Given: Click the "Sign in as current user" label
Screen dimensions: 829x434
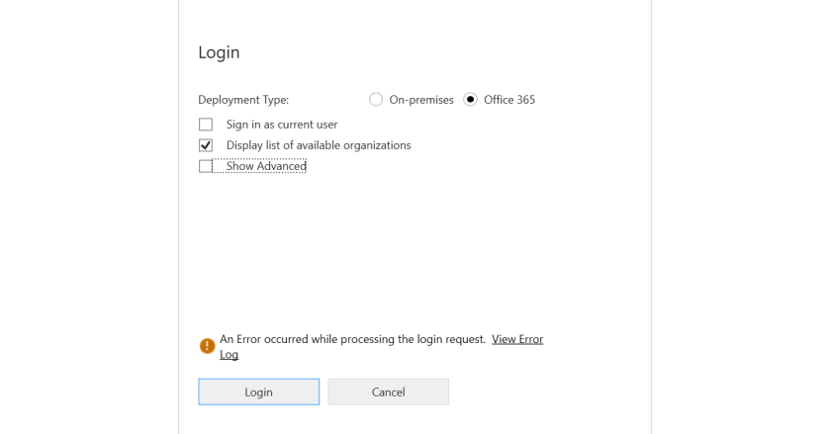Looking at the screenshot, I should (282, 125).
